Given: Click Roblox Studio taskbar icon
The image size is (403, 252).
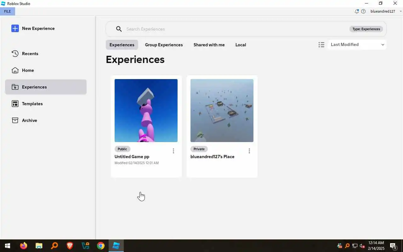Looking at the screenshot, I should click(x=116, y=246).
